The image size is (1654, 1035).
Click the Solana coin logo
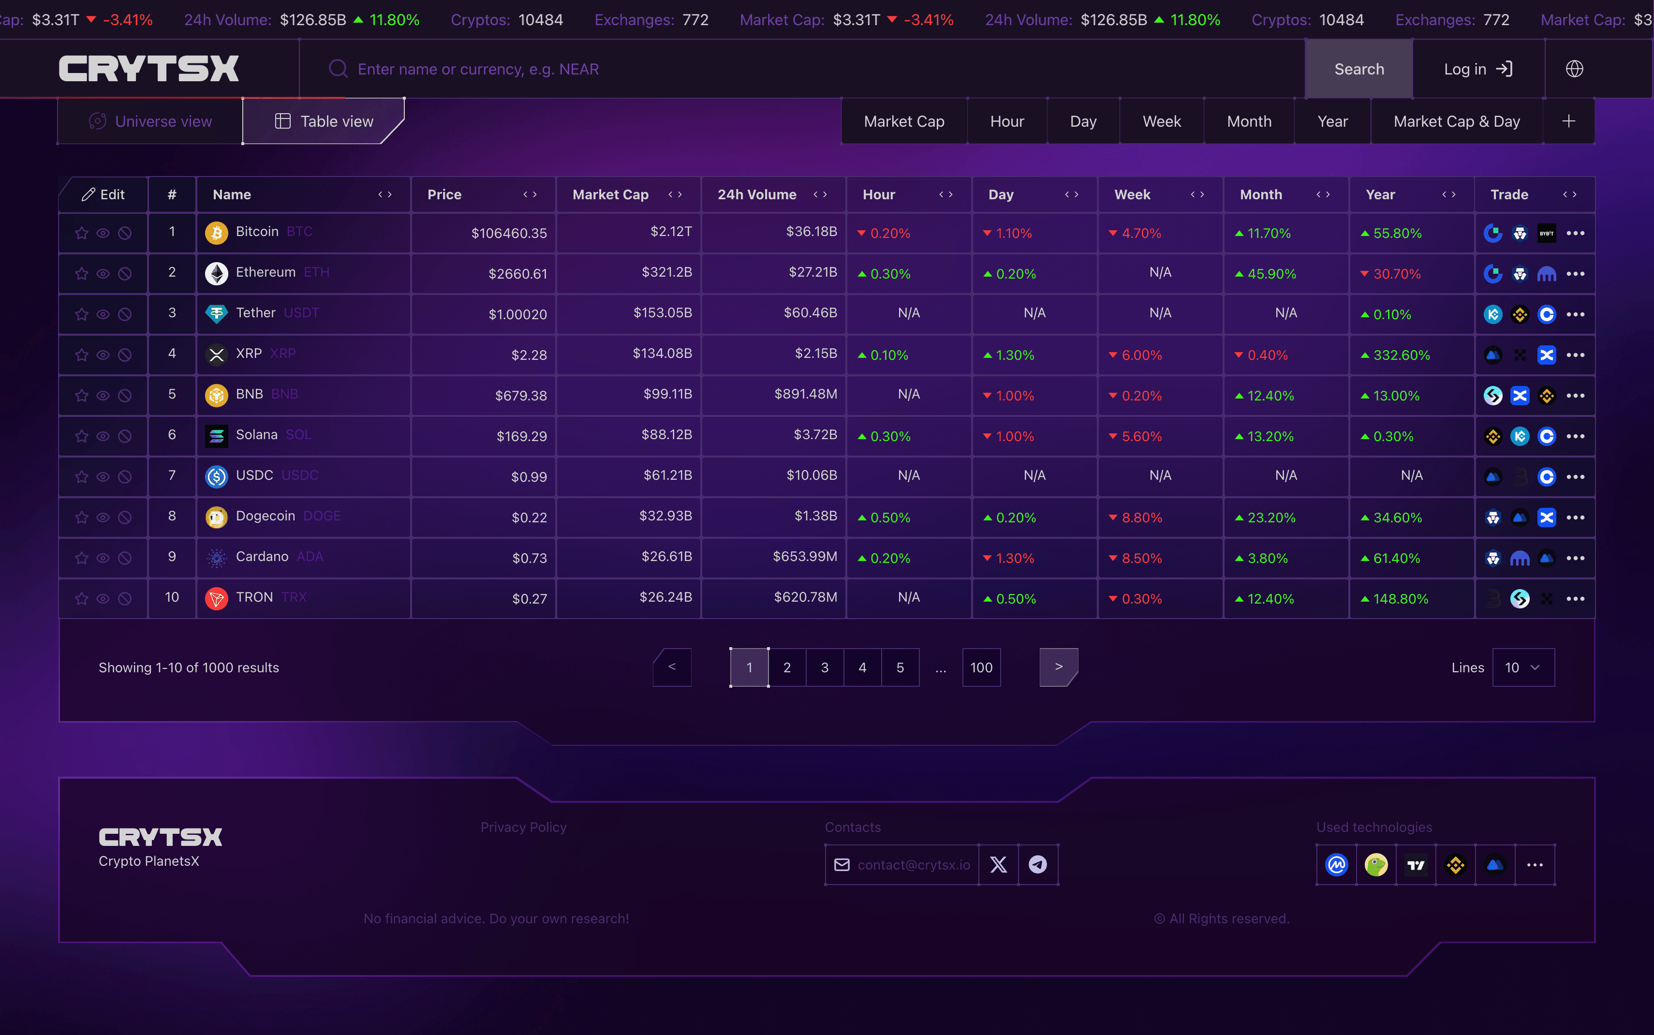coord(216,436)
